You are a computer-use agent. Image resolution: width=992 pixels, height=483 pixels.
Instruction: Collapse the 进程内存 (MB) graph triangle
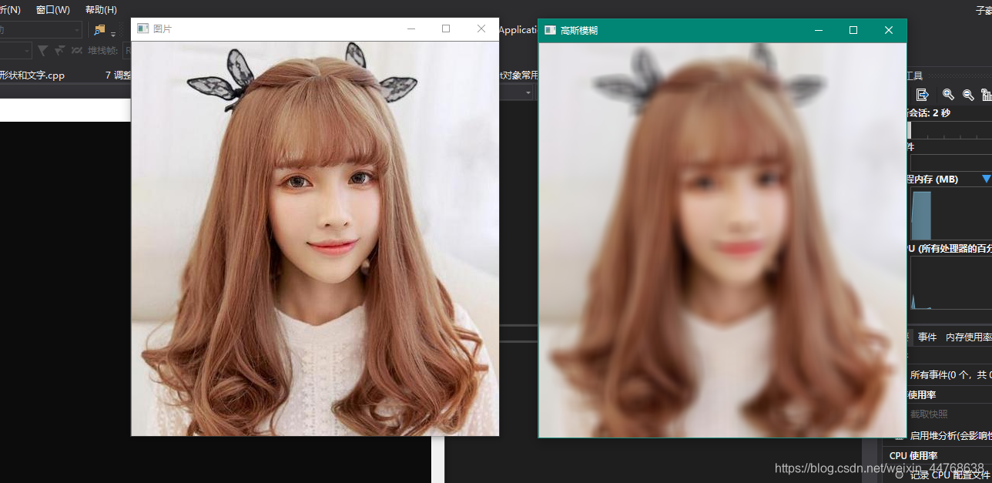(987, 179)
